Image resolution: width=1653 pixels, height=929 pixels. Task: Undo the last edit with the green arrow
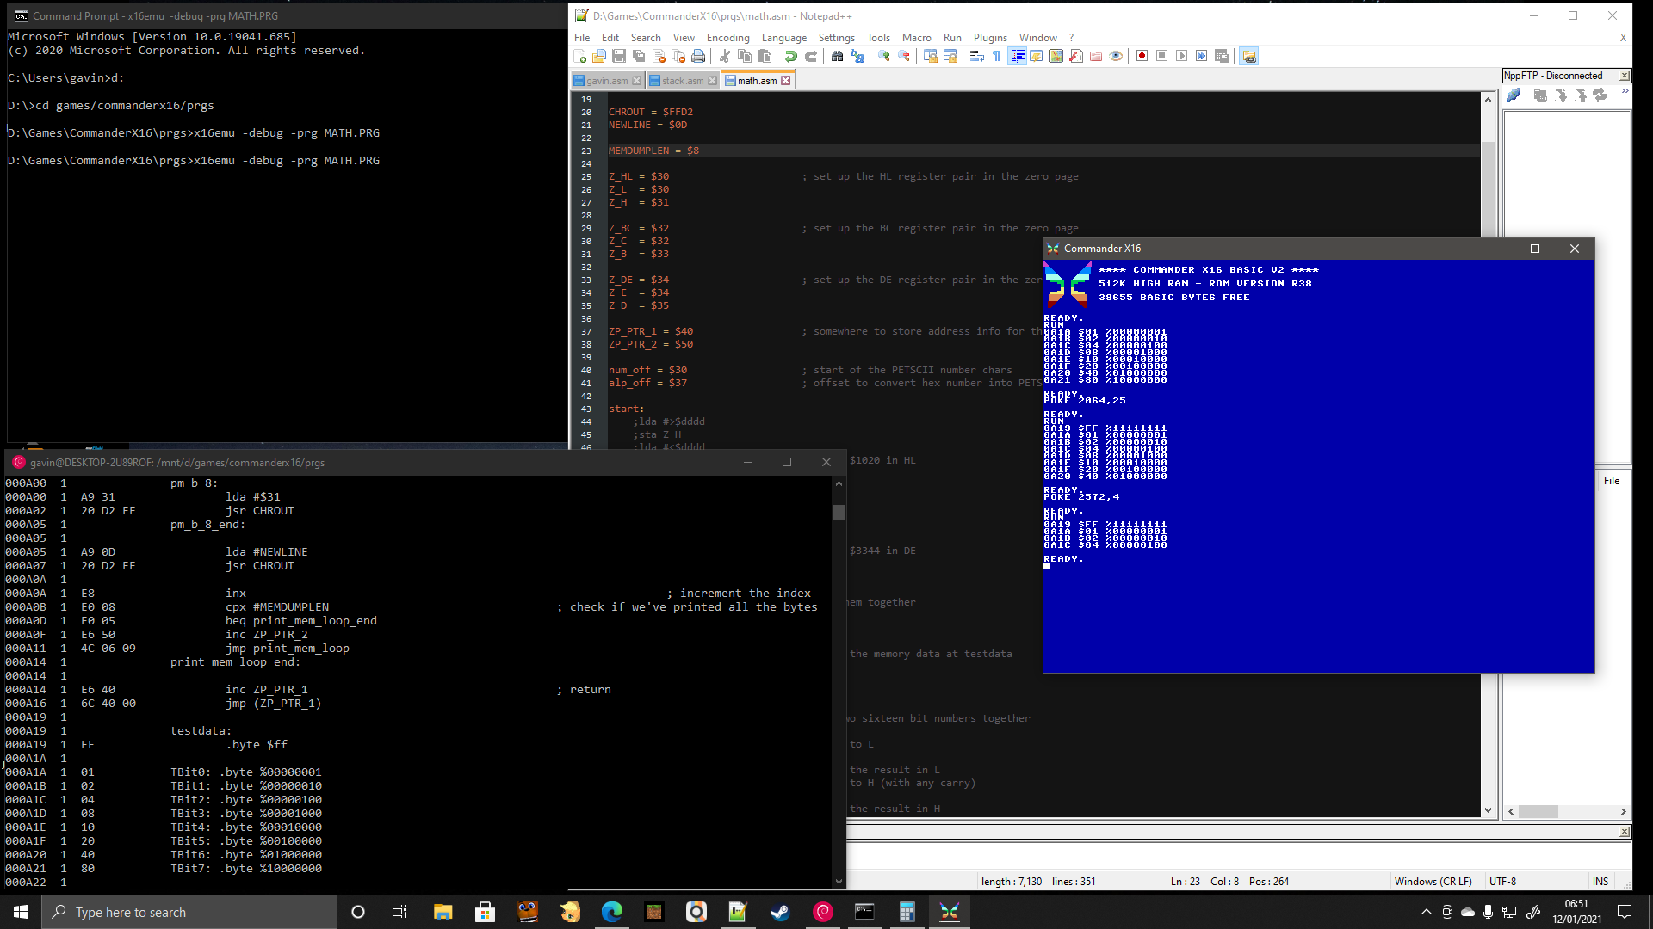pos(791,56)
